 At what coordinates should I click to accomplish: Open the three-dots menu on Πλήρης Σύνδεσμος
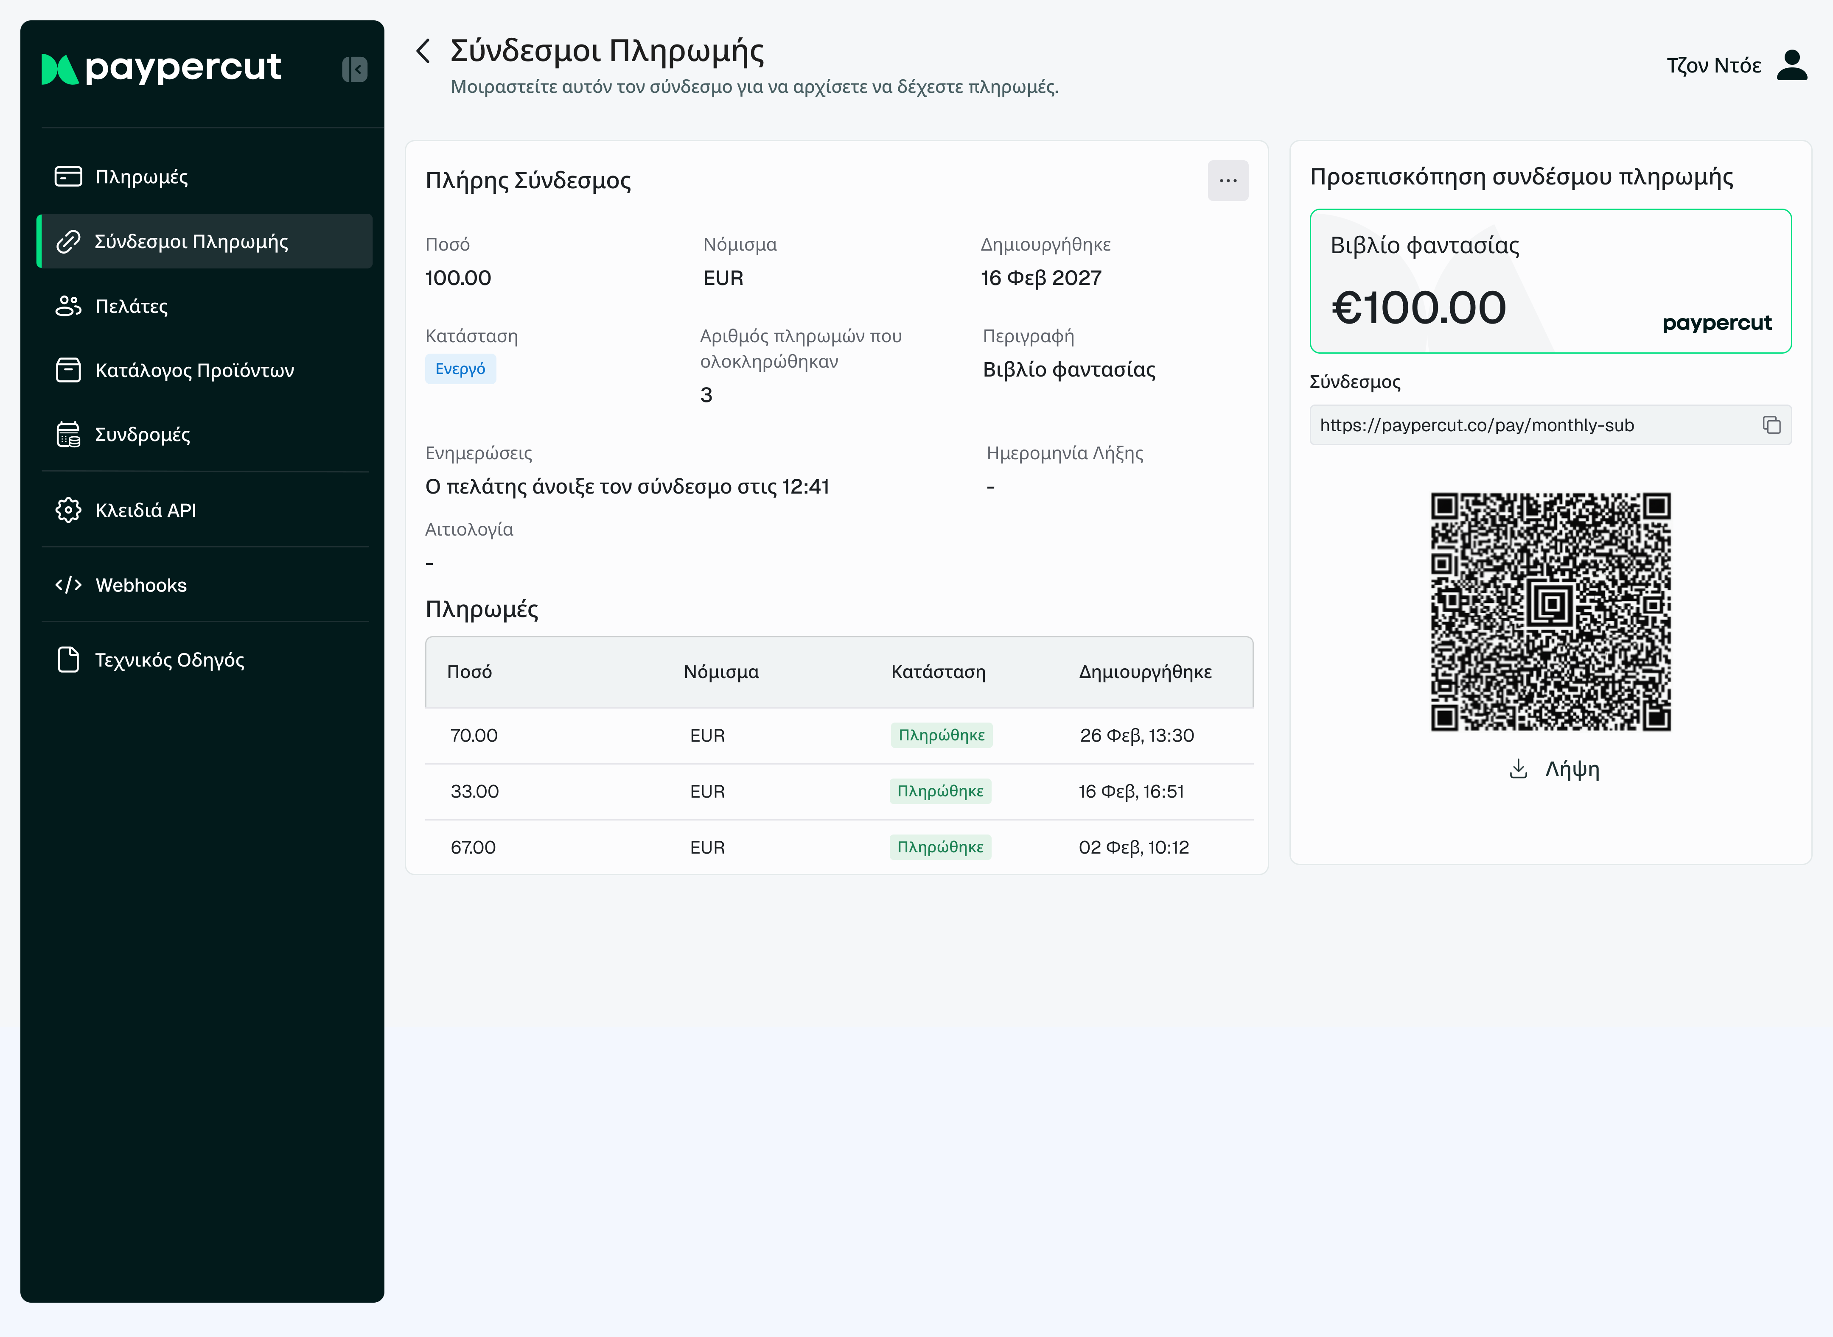coord(1228,181)
